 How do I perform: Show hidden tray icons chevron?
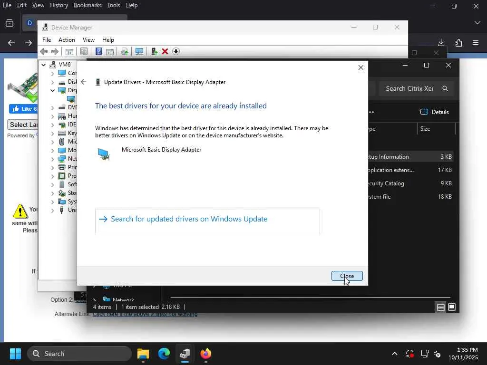point(395,354)
